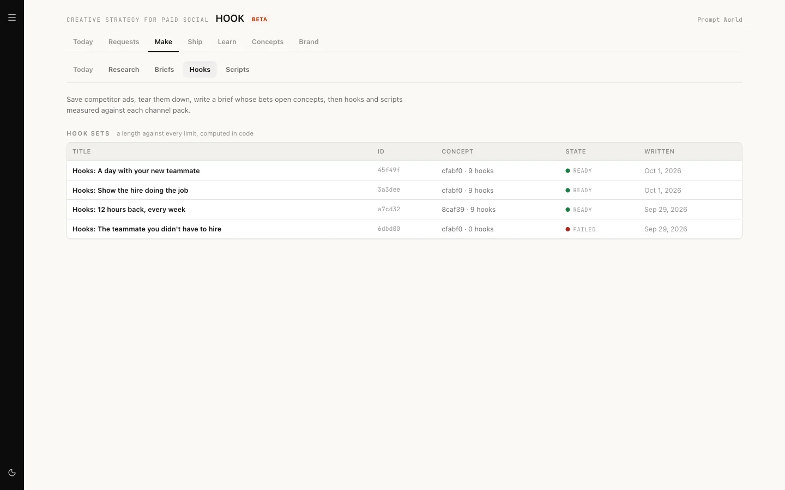Open the Requests tab
785x490 pixels.
(x=124, y=42)
